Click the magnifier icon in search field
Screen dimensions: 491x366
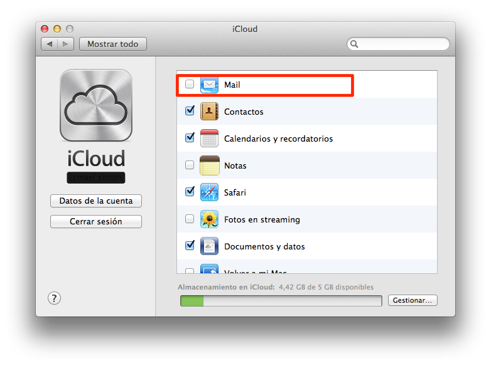coord(354,44)
